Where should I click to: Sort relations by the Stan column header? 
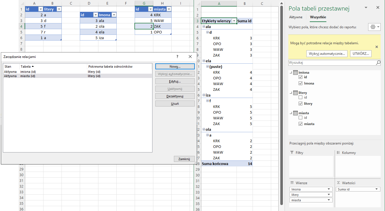click(11, 67)
